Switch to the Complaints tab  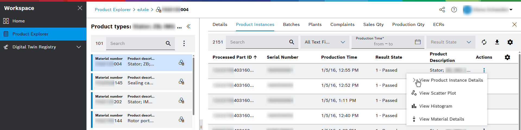click(342, 25)
